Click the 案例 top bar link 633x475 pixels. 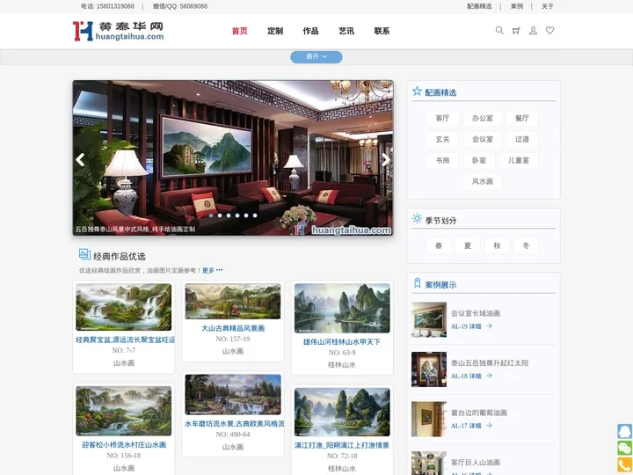(517, 6)
